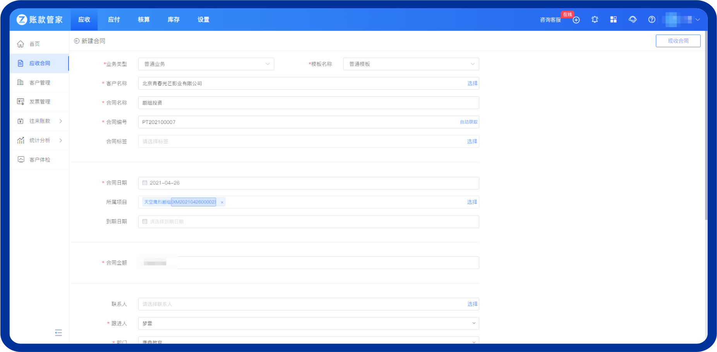Expand the 往来账款 submenu arrow
The height and width of the screenshot is (352, 717).
pos(61,121)
